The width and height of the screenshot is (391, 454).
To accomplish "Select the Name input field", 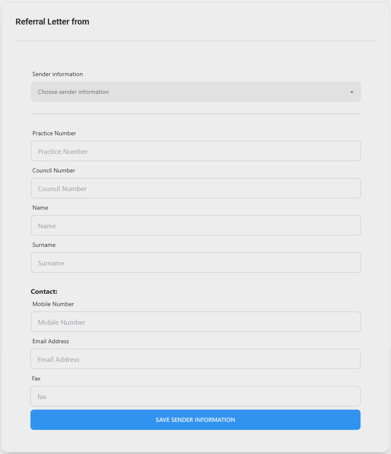I will click(195, 225).
